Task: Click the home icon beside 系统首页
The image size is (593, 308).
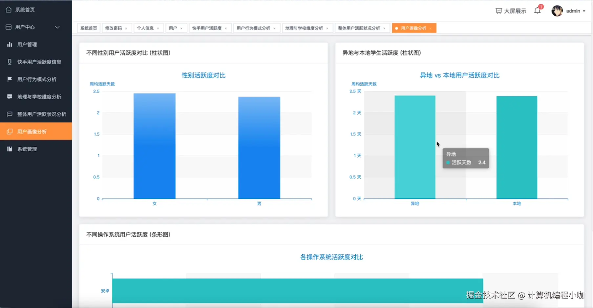Action: (9, 9)
